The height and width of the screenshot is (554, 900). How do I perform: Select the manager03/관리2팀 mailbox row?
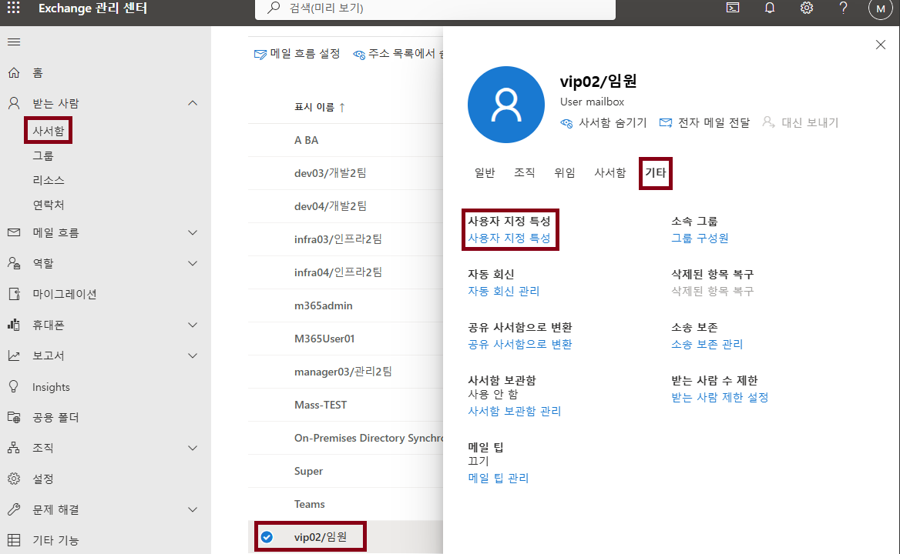345,372
